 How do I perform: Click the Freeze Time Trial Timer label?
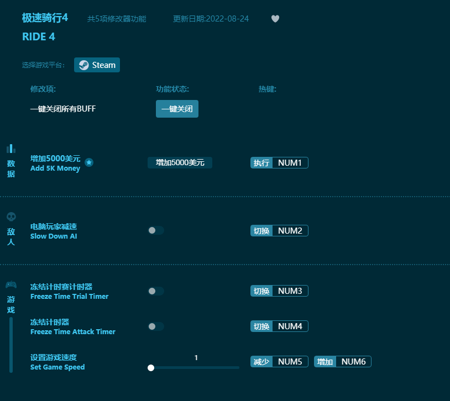pos(70,297)
